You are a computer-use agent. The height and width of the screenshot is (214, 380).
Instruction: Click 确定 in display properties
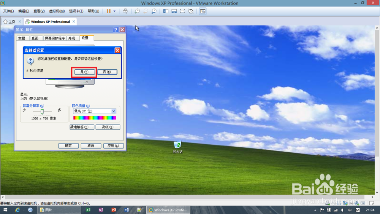pyautogui.click(x=68, y=146)
